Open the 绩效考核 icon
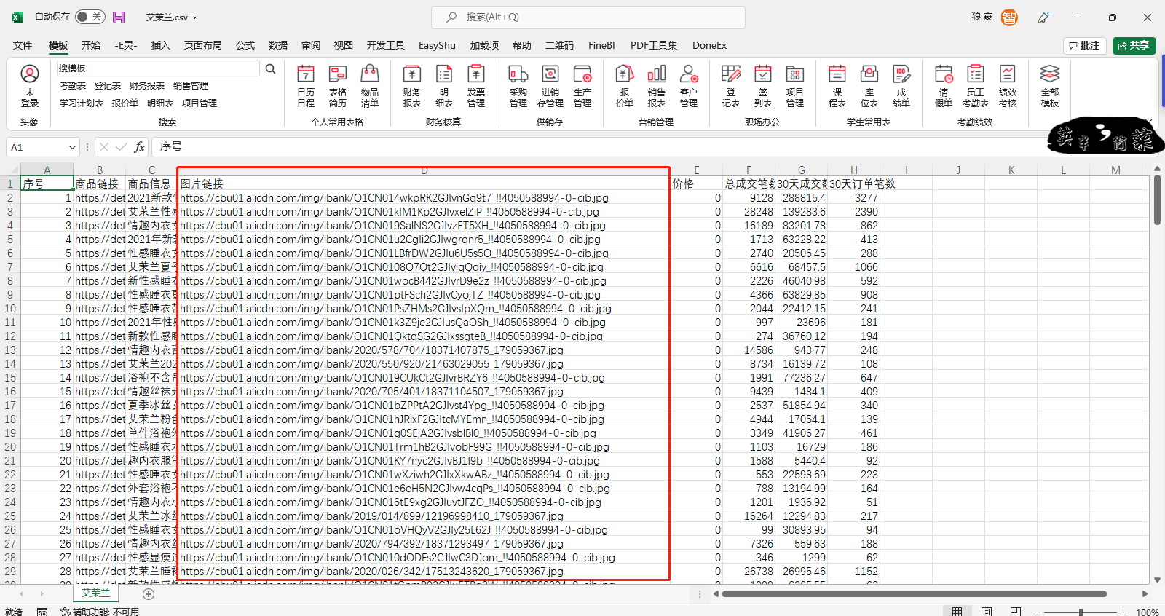 click(x=1008, y=86)
